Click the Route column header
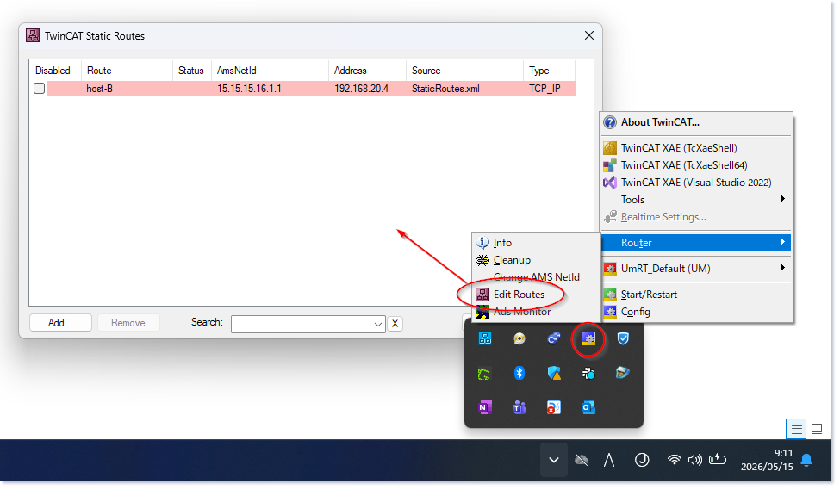This screenshot has height=490, width=840. pyautogui.click(x=127, y=70)
